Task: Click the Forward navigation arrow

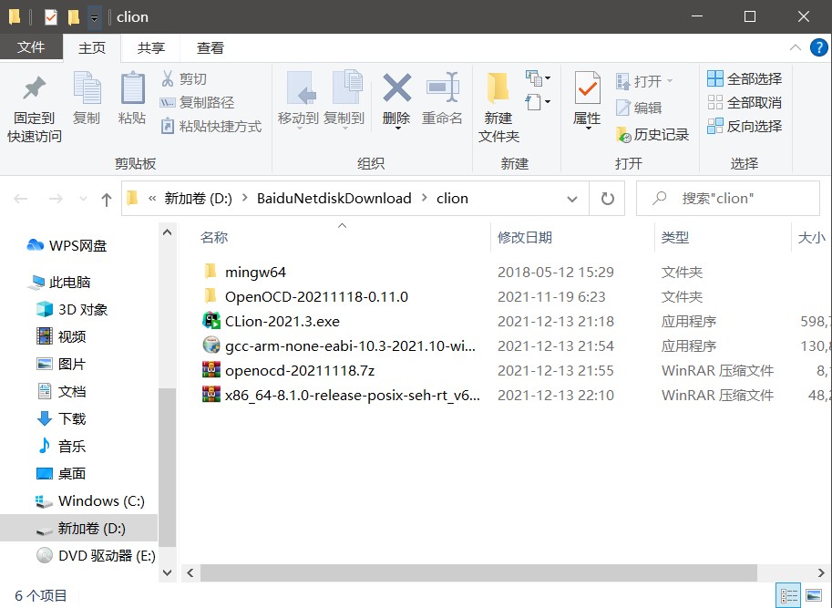Action: [x=56, y=199]
